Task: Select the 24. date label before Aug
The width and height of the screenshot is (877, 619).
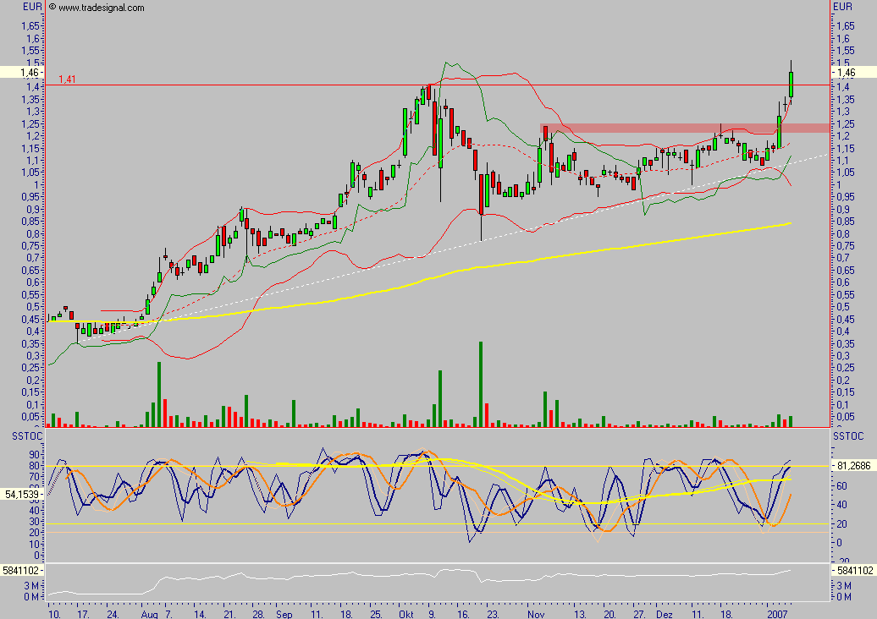Action: 113,614
